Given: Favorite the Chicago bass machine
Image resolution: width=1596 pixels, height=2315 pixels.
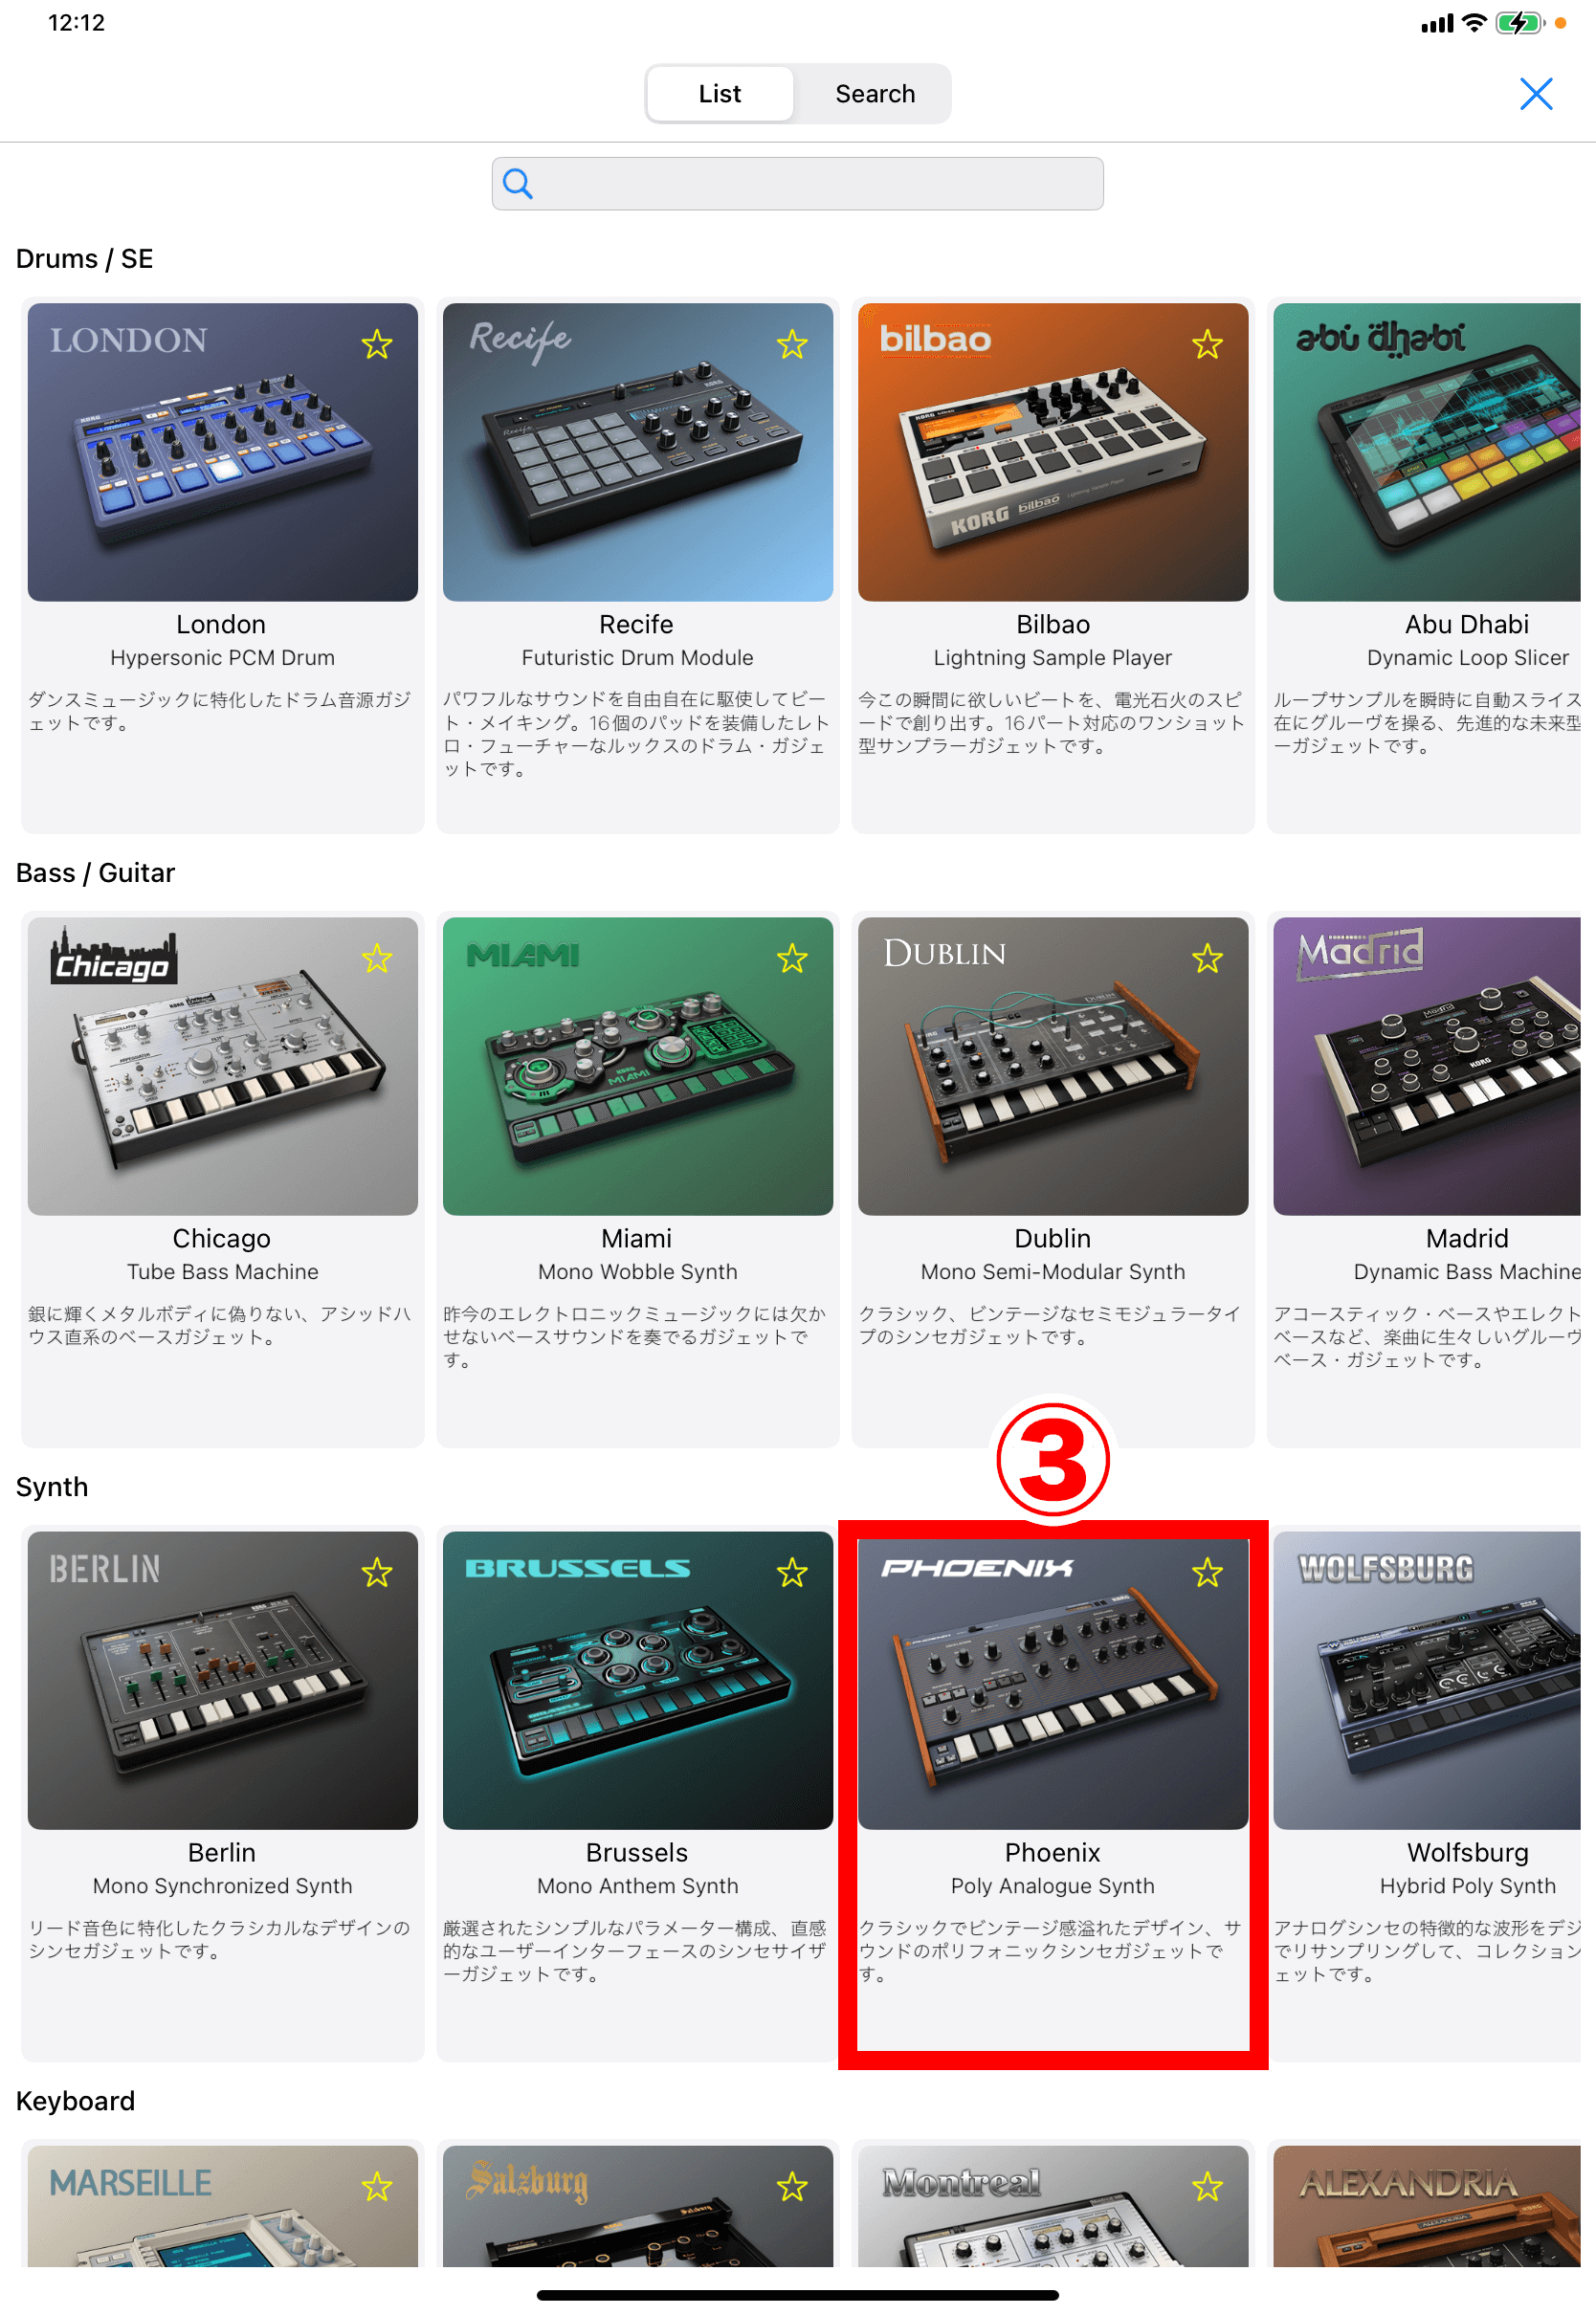Looking at the screenshot, I should tap(377, 959).
